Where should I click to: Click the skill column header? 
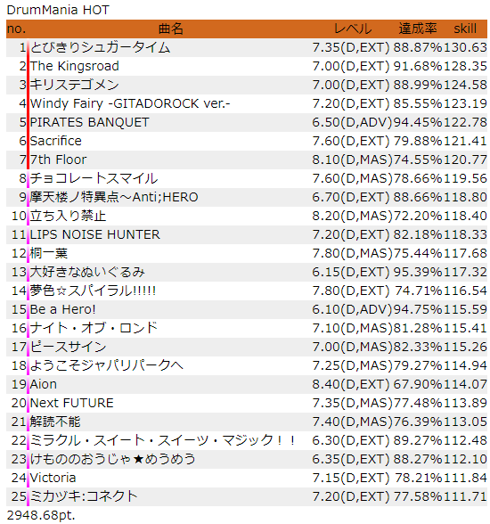(465, 29)
